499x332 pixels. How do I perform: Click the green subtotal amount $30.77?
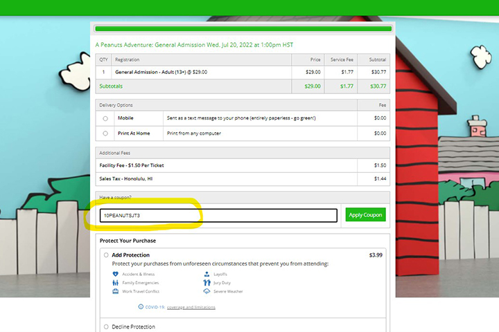point(378,86)
